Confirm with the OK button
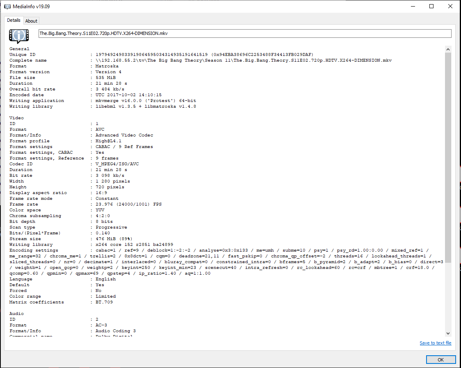461x368 pixels. 440,360
